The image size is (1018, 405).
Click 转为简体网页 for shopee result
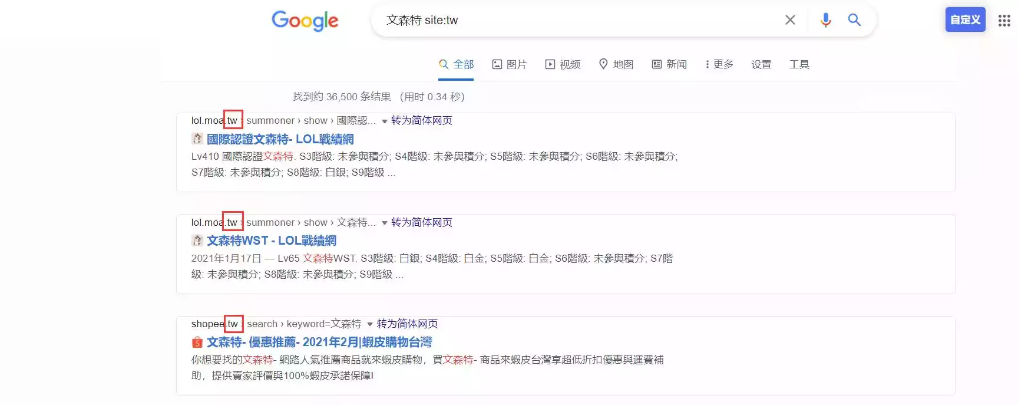[408, 324]
